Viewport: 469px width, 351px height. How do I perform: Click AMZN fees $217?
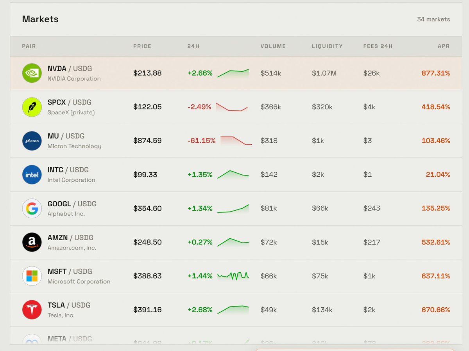372,242
